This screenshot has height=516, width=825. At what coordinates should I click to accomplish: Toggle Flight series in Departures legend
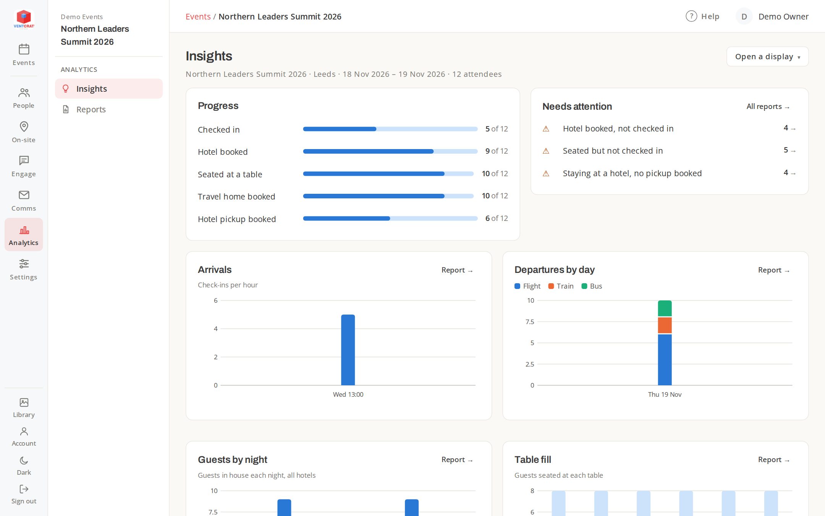pyautogui.click(x=527, y=286)
